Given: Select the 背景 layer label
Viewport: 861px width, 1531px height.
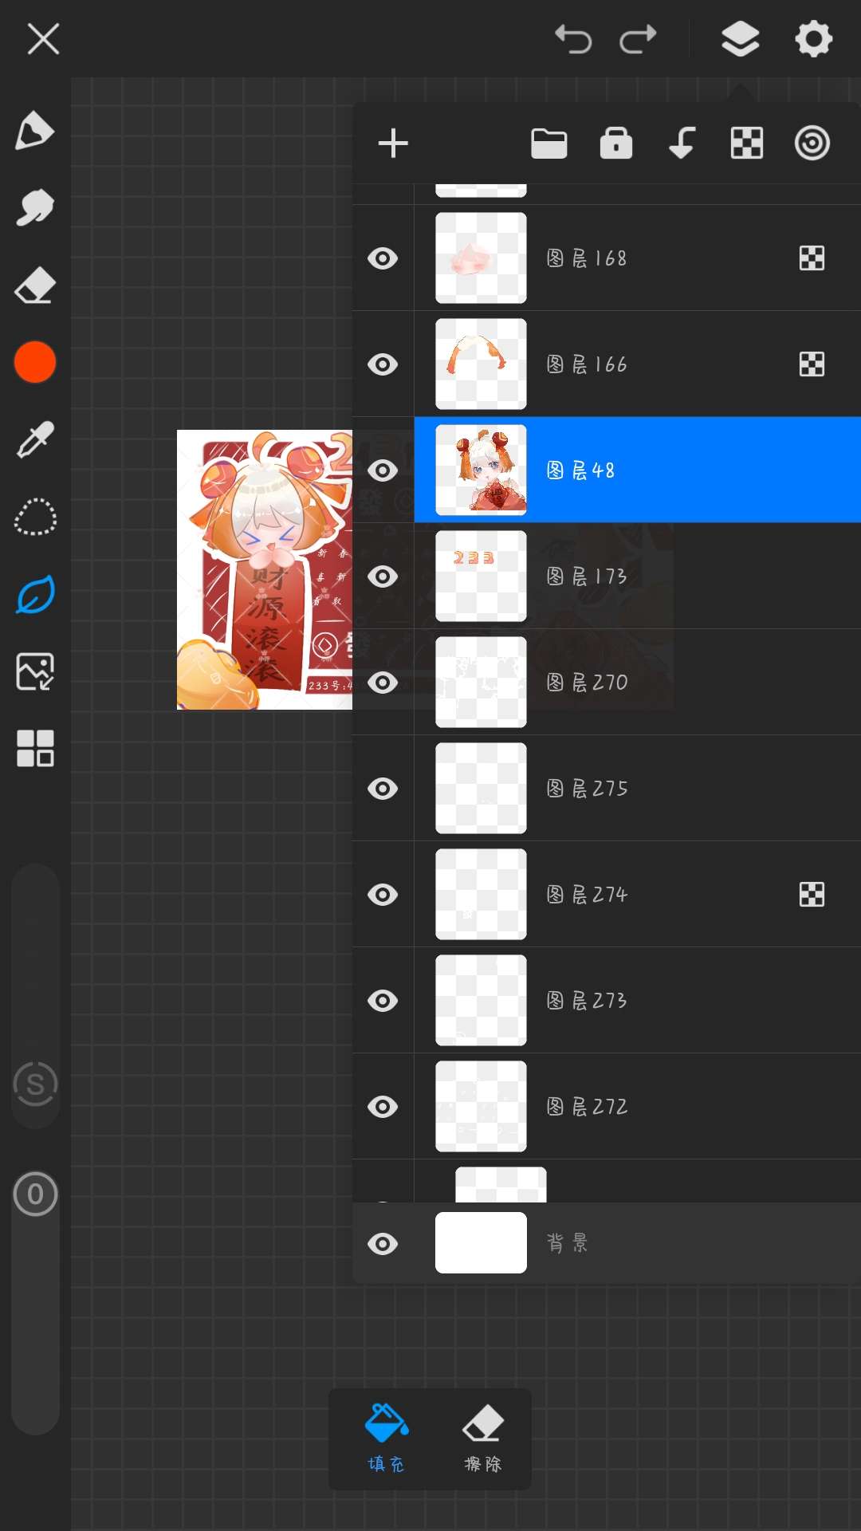Looking at the screenshot, I should [567, 1243].
